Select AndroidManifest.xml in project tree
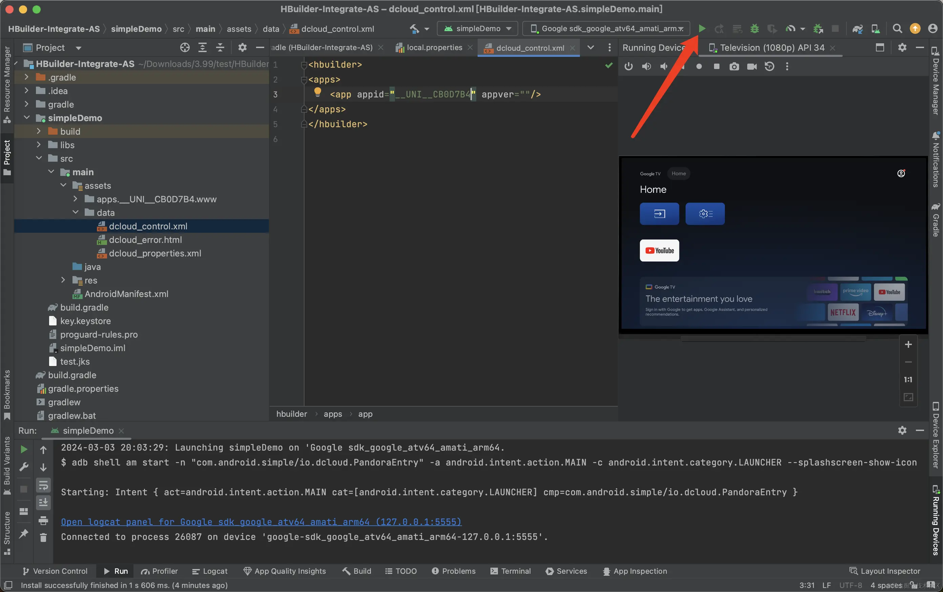 click(126, 294)
